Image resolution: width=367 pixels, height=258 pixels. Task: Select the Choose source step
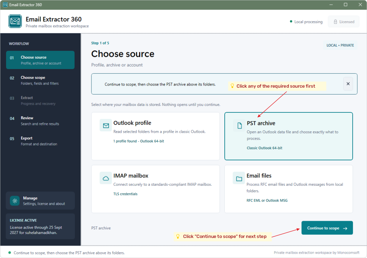(40, 60)
